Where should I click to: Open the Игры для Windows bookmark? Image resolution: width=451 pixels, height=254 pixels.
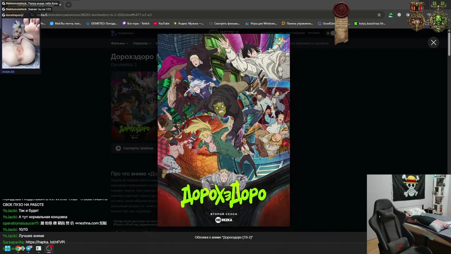tap(261, 24)
